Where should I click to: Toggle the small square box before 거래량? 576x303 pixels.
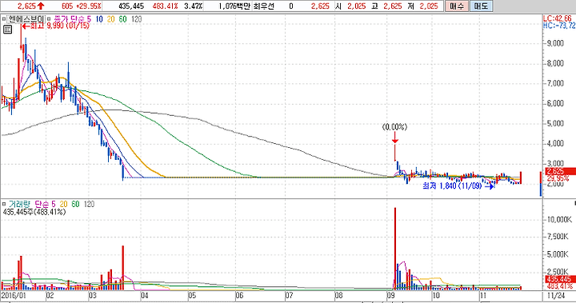[x=4, y=204]
